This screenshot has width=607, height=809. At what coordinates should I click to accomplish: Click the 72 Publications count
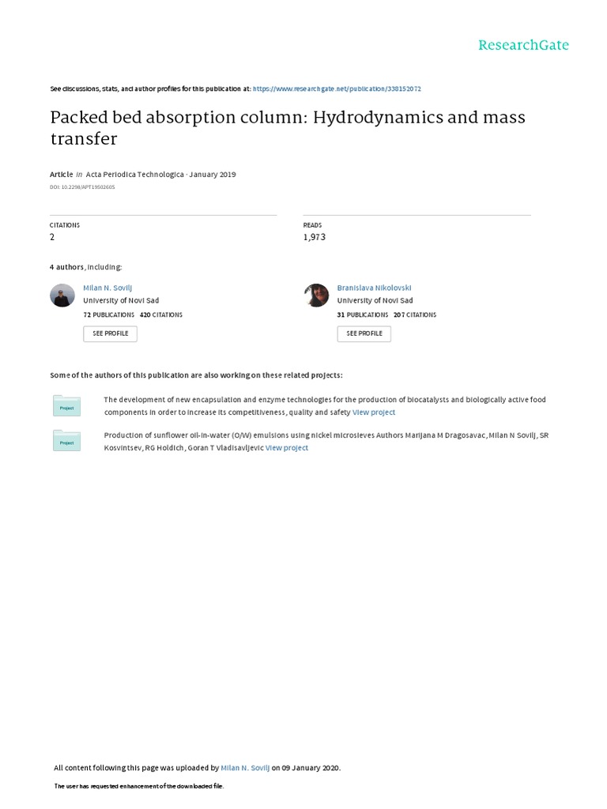click(x=108, y=314)
